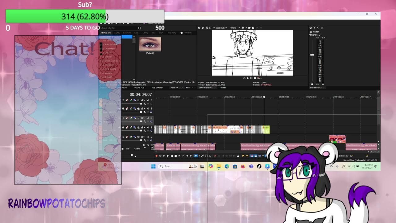This screenshot has height=223, width=396.
Task: Toggle preview on external monitor icon
Action: 203,28
